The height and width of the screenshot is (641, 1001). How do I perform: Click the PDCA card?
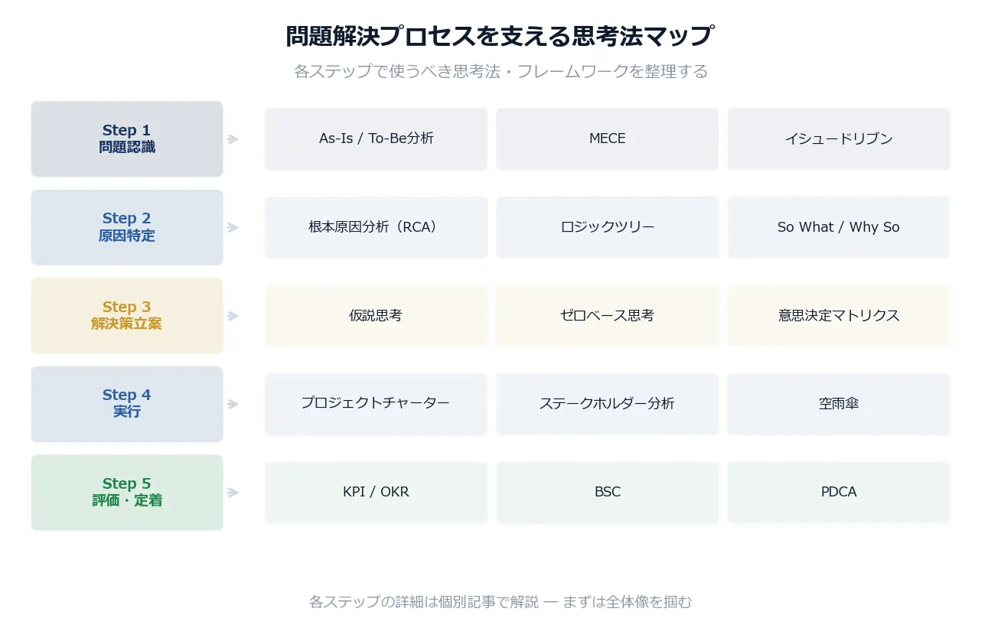click(x=838, y=493)
